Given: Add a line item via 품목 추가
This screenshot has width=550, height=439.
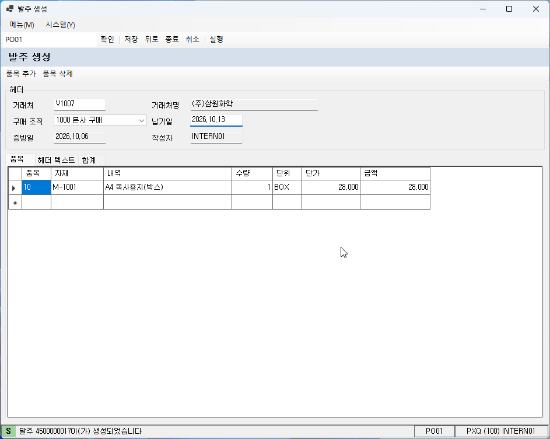Looking at the screenshot, I should pyautogui.click(x=21, y=74).
